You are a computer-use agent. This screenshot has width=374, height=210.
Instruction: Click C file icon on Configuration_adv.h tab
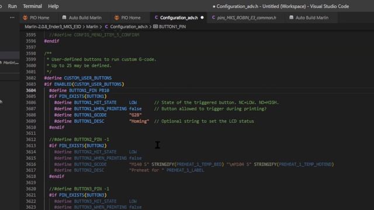point(156,17)
